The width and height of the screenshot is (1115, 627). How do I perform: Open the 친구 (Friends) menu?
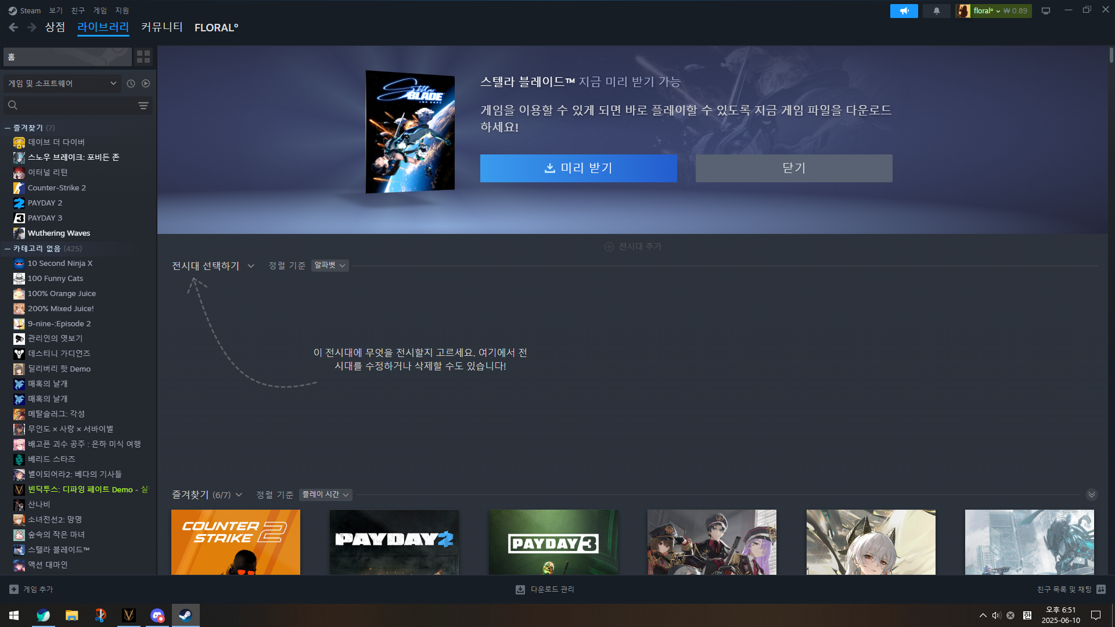pos(78,11)
